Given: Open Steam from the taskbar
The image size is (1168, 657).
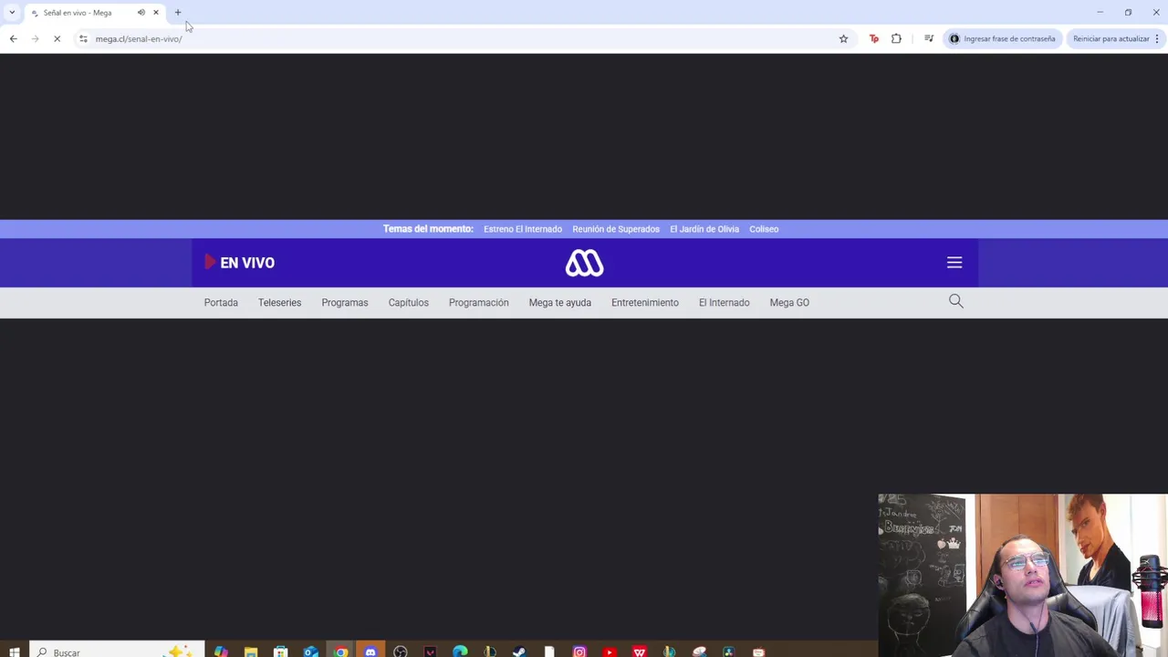Looking at the screenshot, I should point(519,652).
